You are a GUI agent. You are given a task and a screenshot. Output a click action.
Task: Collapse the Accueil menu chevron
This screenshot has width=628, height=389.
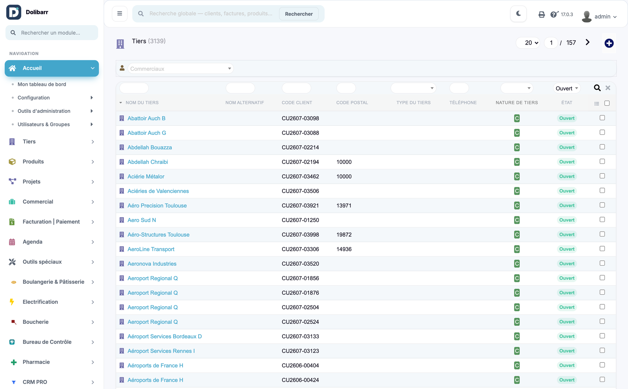(93, 68)
